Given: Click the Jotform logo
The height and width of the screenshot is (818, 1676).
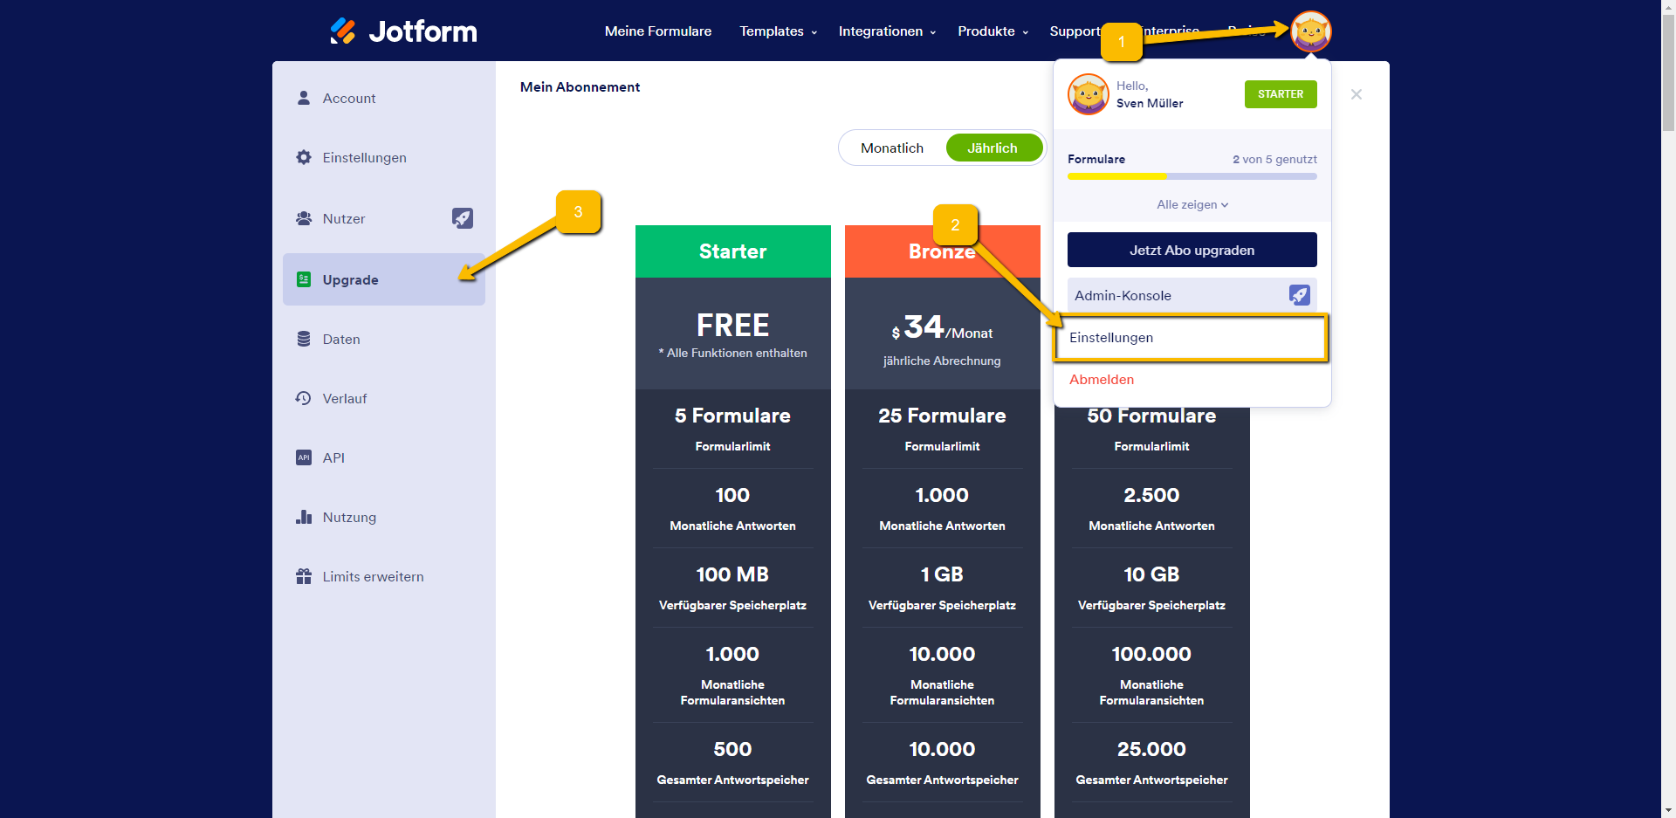Looking at the screenshot, I should tap(403, 31).
